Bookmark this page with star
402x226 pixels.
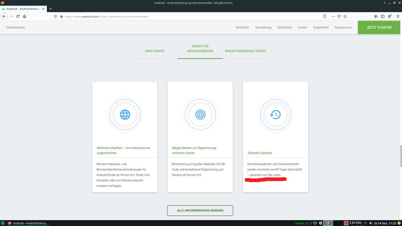[345, 16]
